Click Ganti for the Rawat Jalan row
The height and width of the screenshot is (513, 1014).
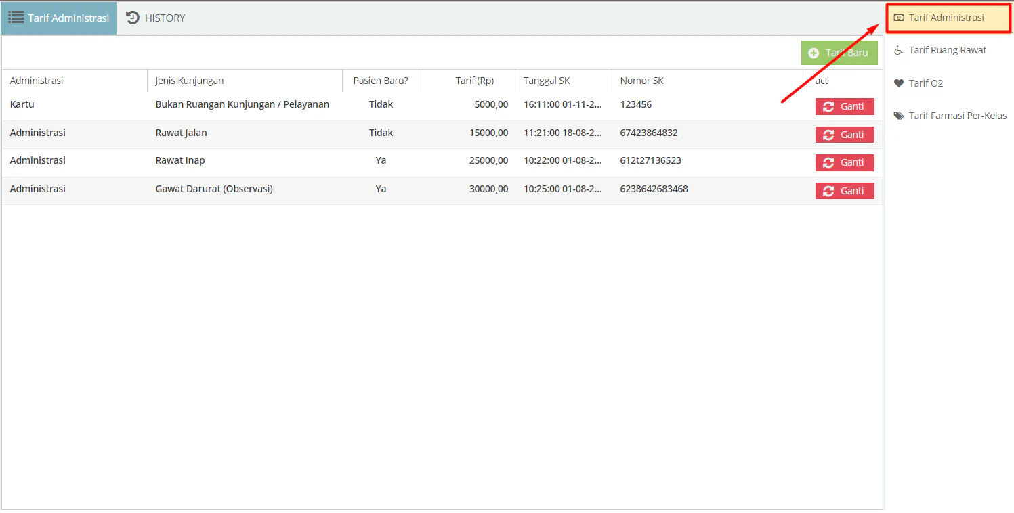[845, 135]
